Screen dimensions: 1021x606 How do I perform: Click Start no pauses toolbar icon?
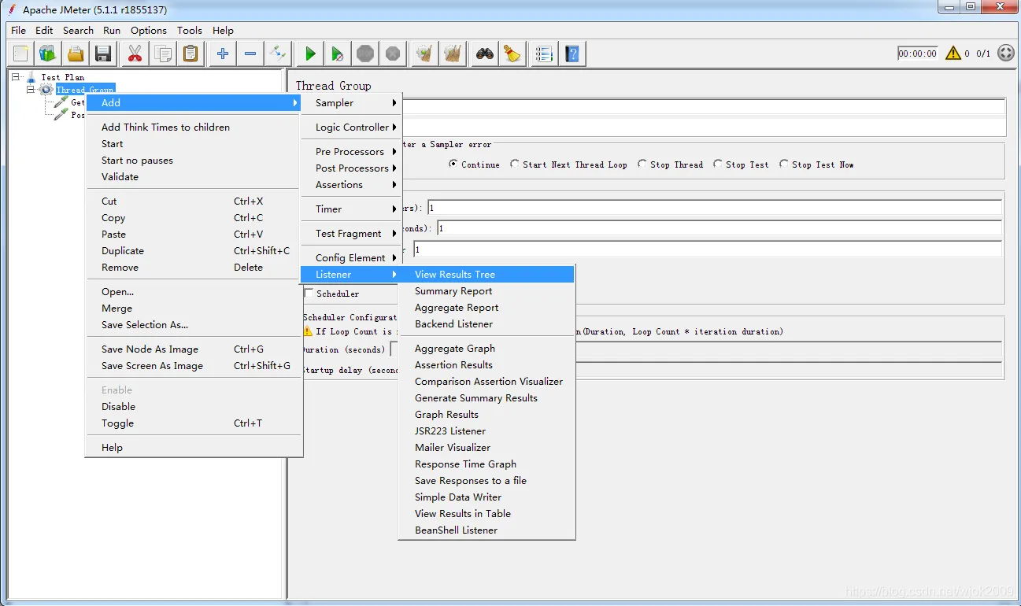click(338, 54)
